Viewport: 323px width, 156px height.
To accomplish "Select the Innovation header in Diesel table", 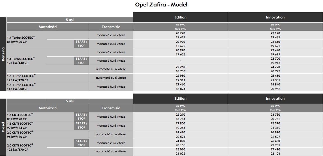I will tap(275, 99).
